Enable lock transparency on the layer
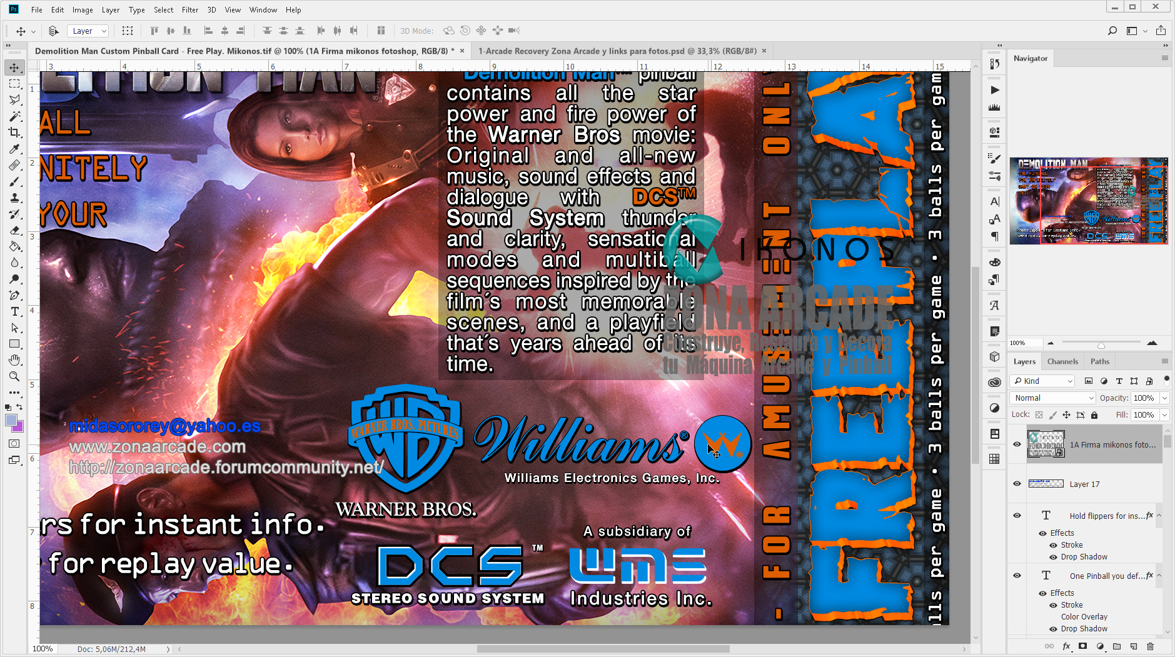The image size is (1175, 657). (x=1039, y=414)
